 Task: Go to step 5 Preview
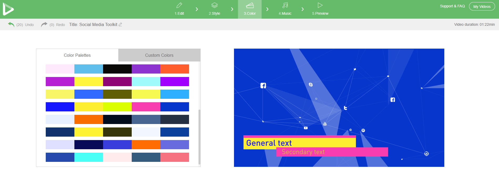click(320, 9)
